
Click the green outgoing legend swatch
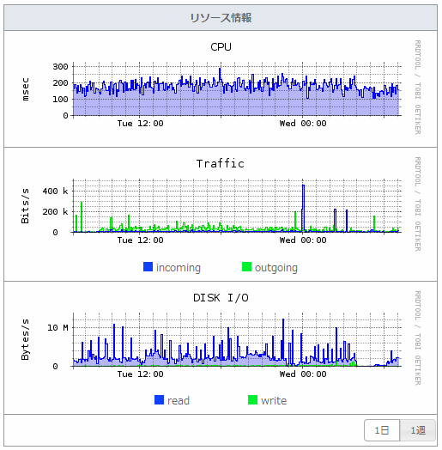click(x=246, y=266)
